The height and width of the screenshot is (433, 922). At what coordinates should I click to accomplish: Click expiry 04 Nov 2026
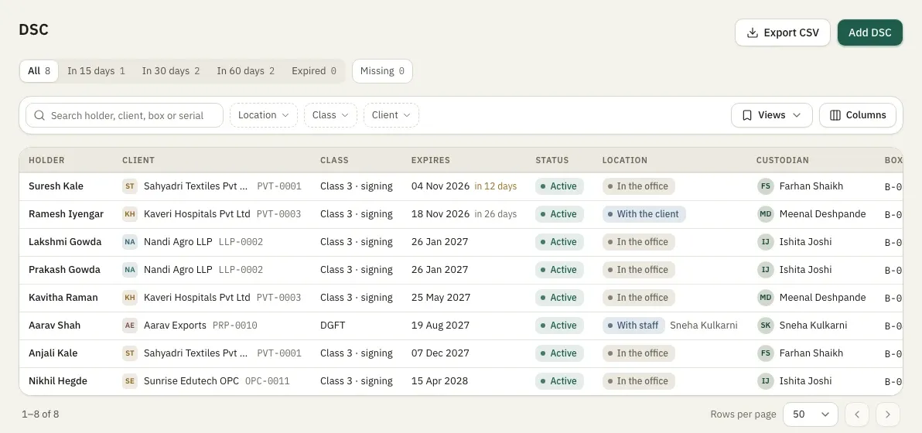tap(440, 186)
